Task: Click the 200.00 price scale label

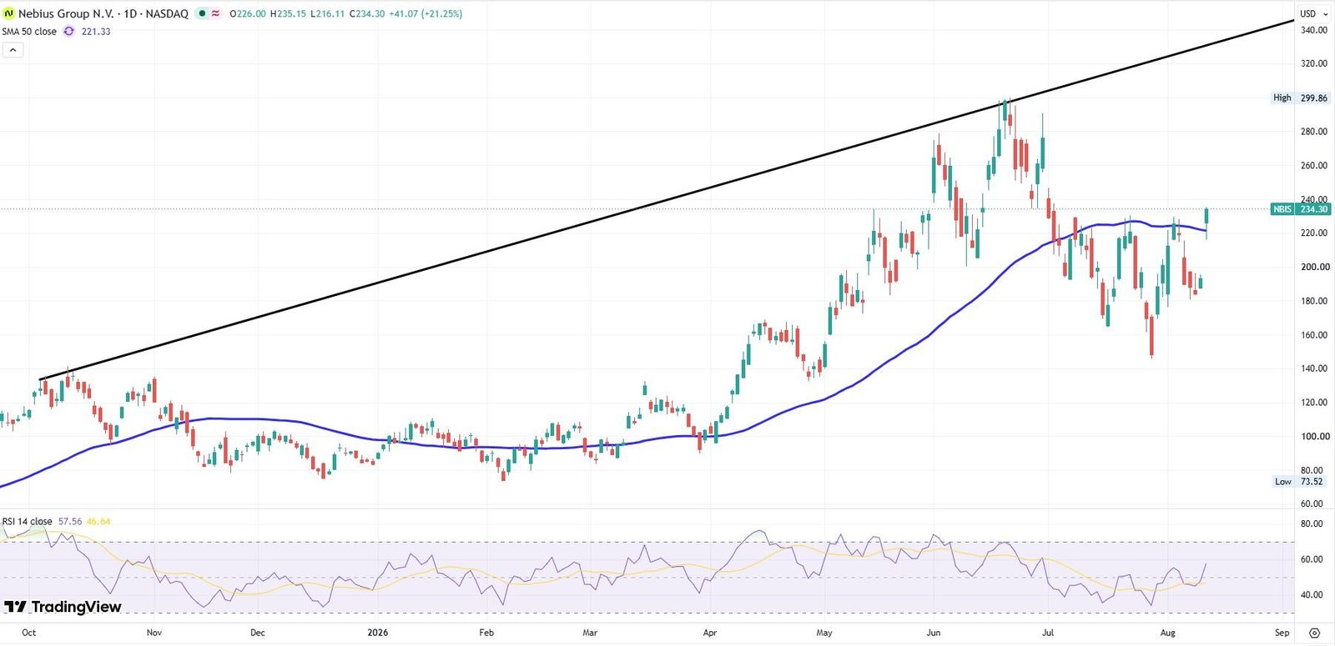Action: (x=1314, y=268)
